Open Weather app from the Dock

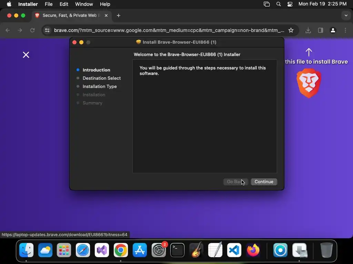[45, 250]
